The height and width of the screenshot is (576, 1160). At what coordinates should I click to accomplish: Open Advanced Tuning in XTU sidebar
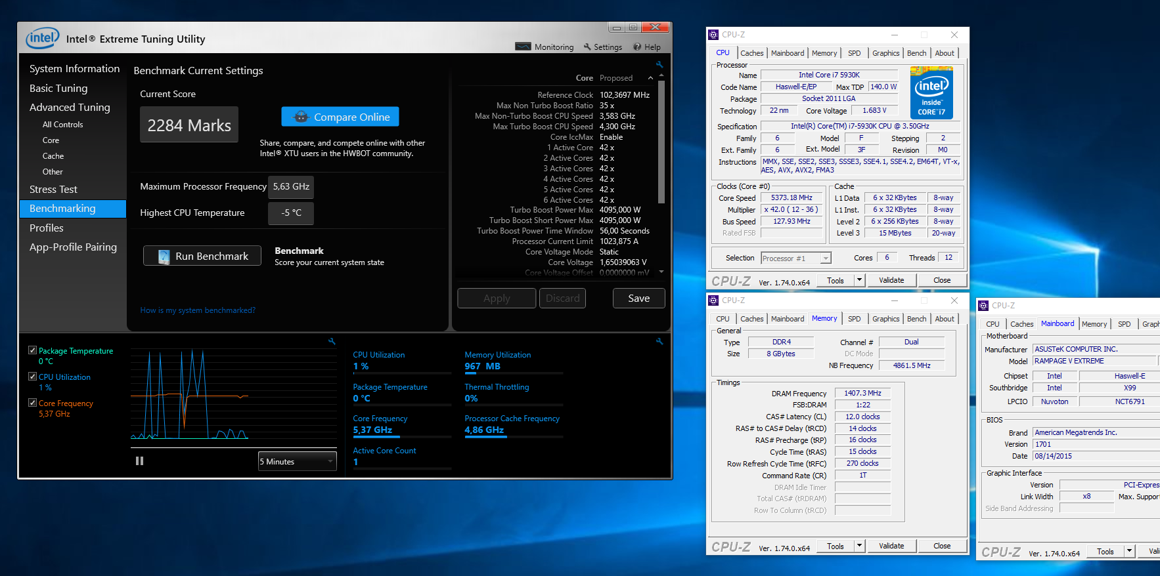[70, 107]
